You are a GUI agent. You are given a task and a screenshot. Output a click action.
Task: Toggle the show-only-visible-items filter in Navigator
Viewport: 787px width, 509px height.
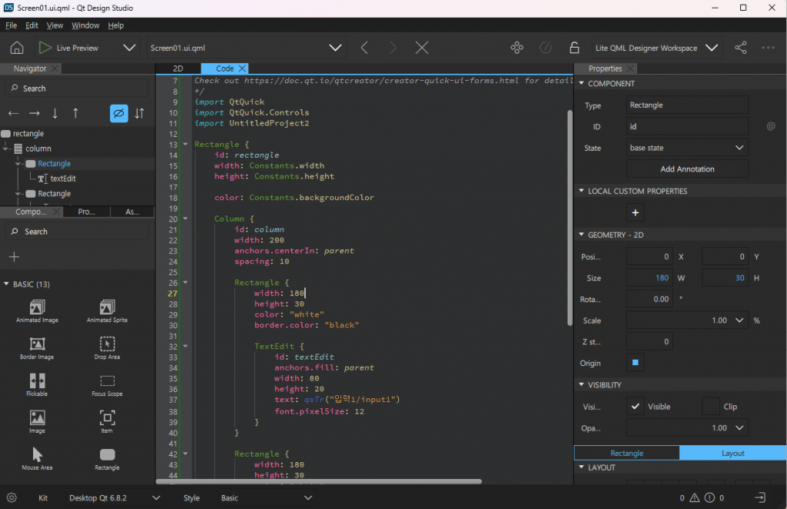(118, 113)
